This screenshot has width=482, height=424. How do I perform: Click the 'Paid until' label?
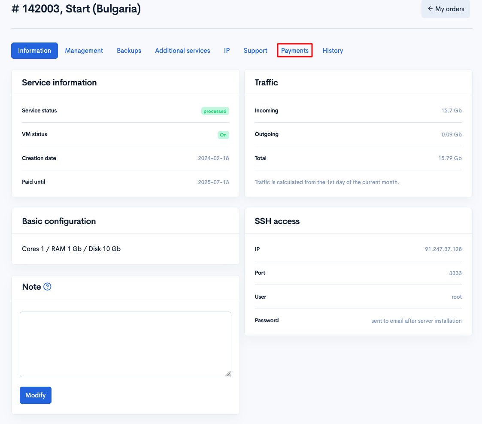[x=33, y=182]
